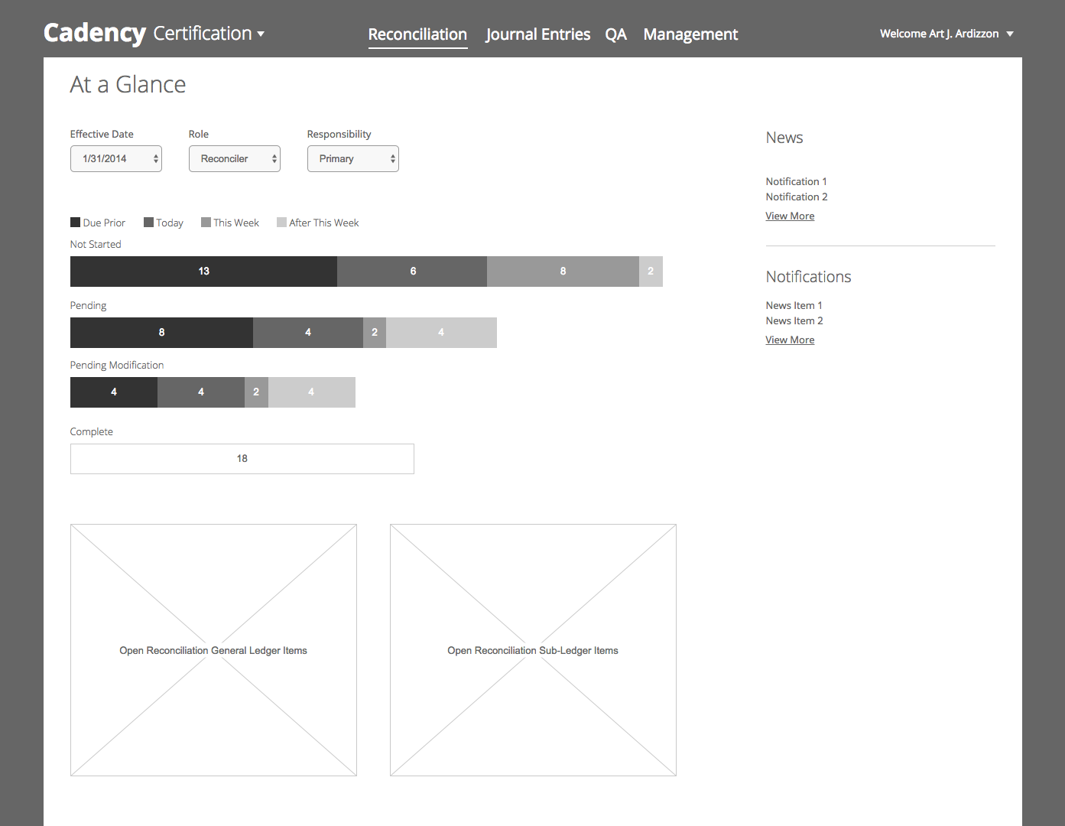Toggle the After This Week legend filter
Image resolution: width=1065 pixels, height=826 pixels.
[x=317, y=222]
